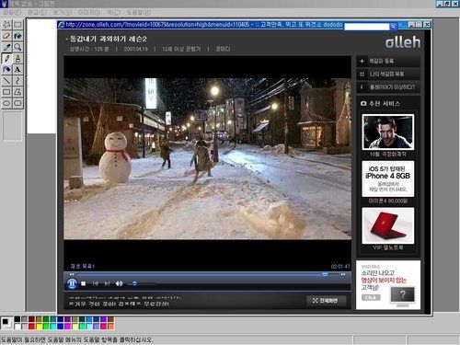Viewport: 460px width, 345px height.
Task: Choose the dark red palette swatch
Action: (x=31, y=319)
